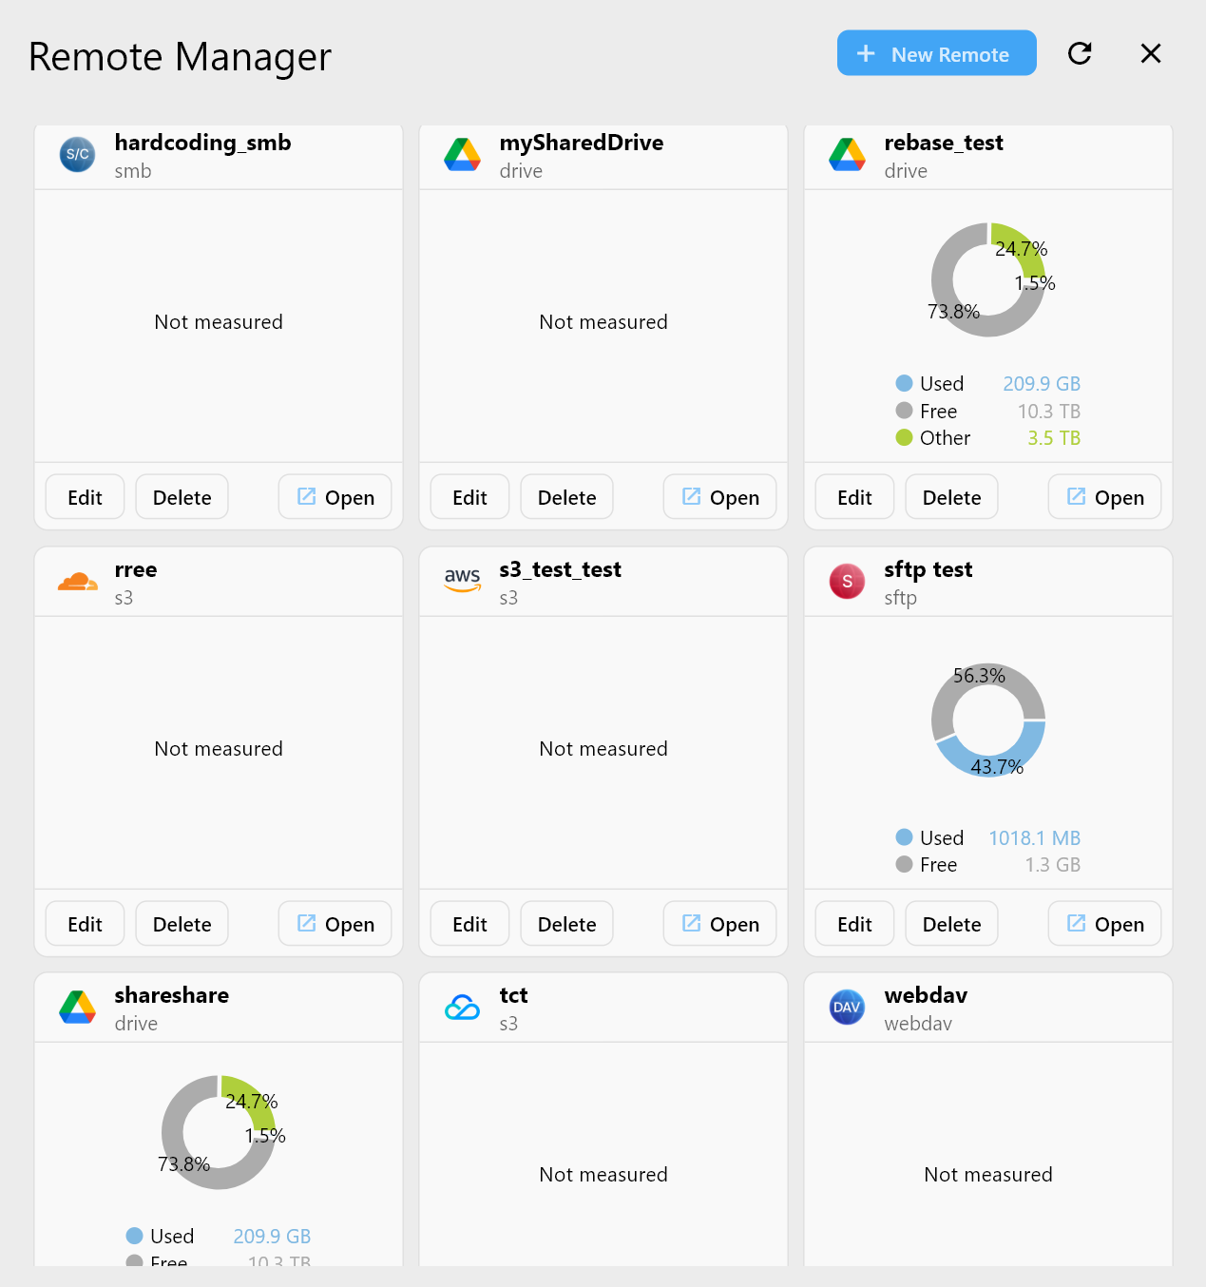Click the AWS icon on s3_test_test card
The height and width of the screenshot is (1287, 1206).
[x=462, y=581]
